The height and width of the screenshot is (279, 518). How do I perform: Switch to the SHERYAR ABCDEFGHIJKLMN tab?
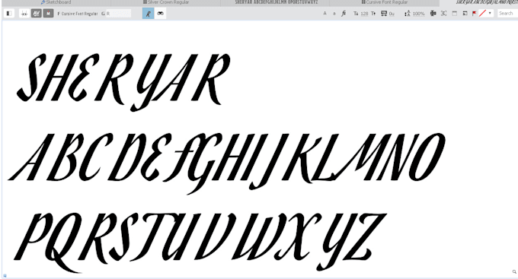tap(276, 2)
